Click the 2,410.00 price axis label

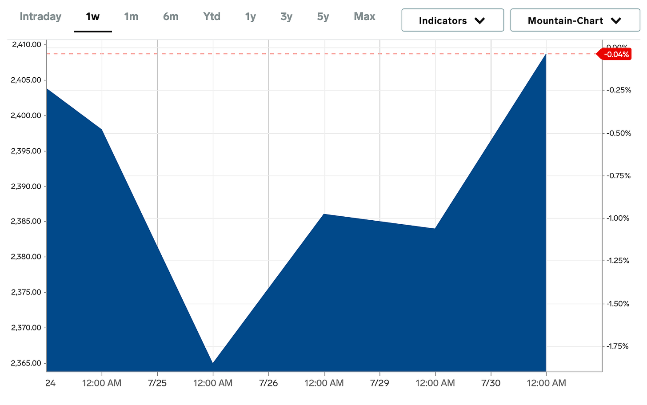click(26, 44)
